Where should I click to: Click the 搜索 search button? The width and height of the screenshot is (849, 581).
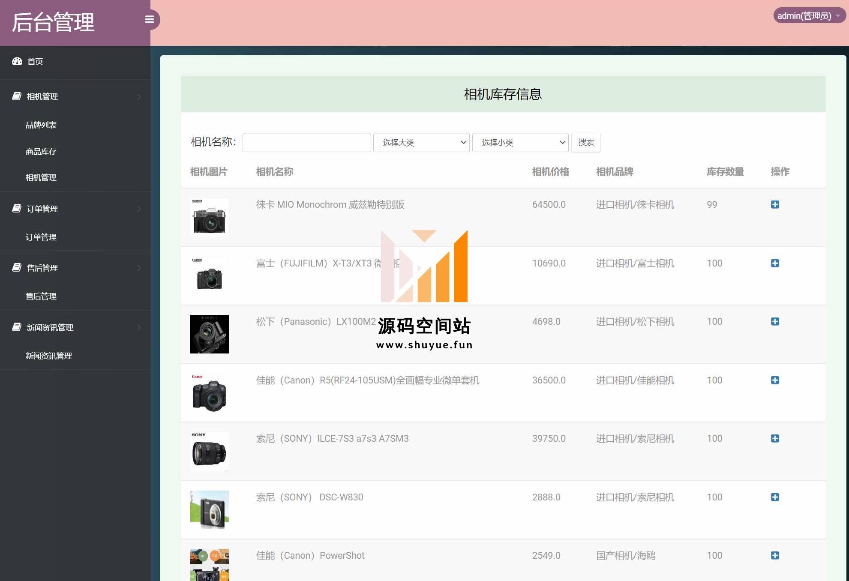[x=586, y=142]
